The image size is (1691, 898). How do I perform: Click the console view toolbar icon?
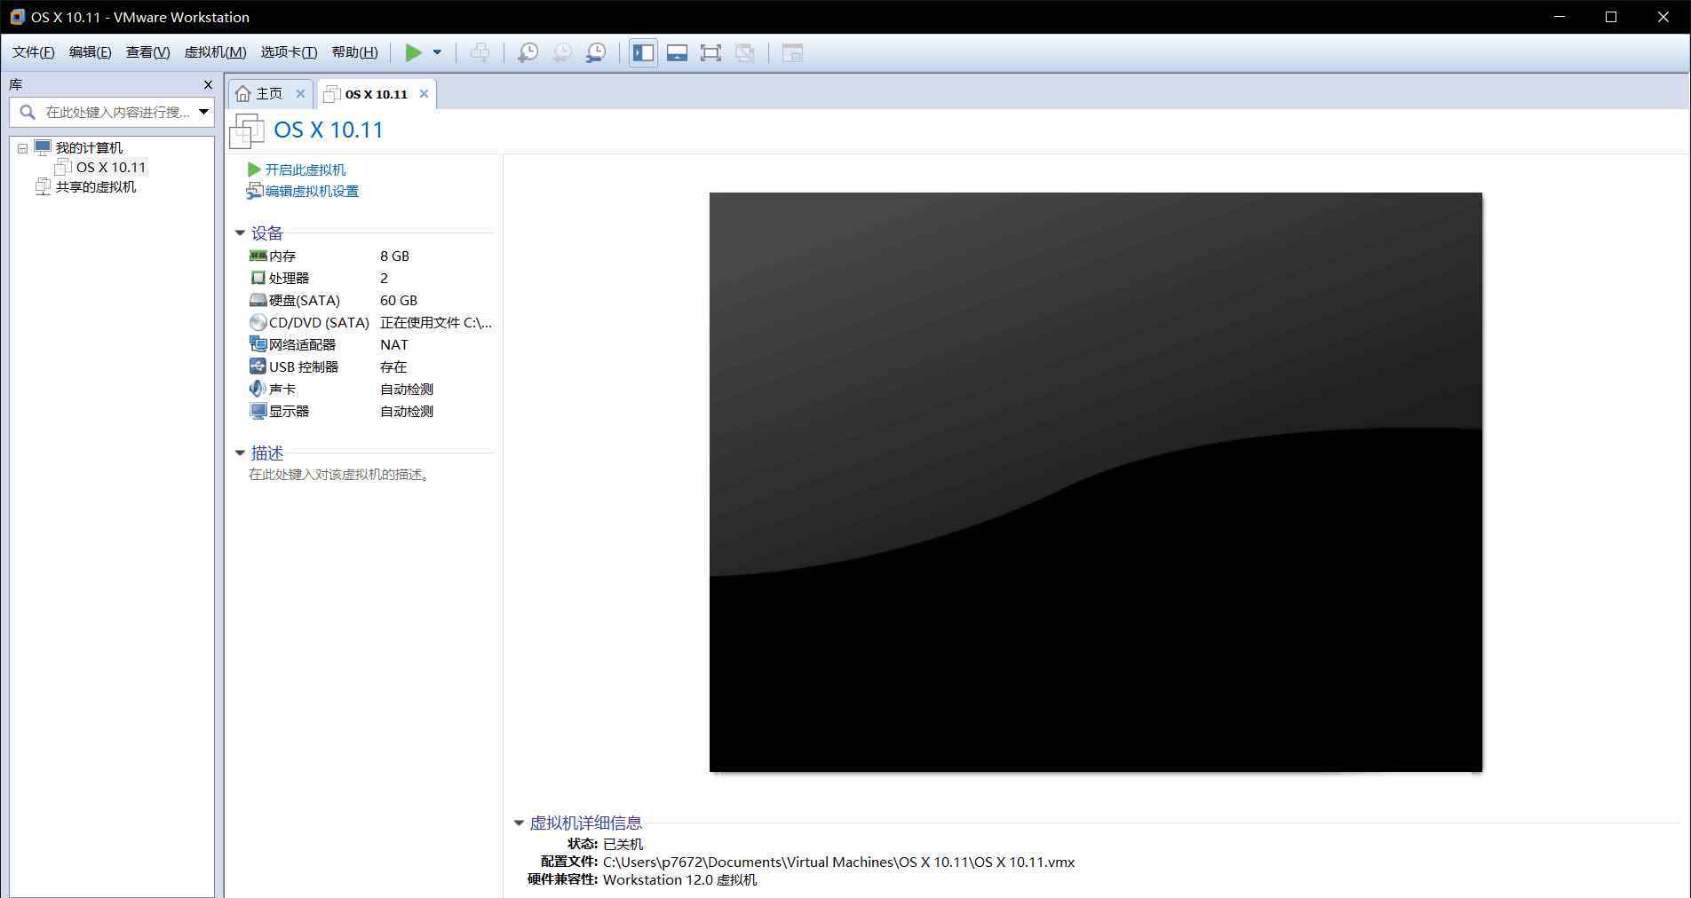pos(792,52)
